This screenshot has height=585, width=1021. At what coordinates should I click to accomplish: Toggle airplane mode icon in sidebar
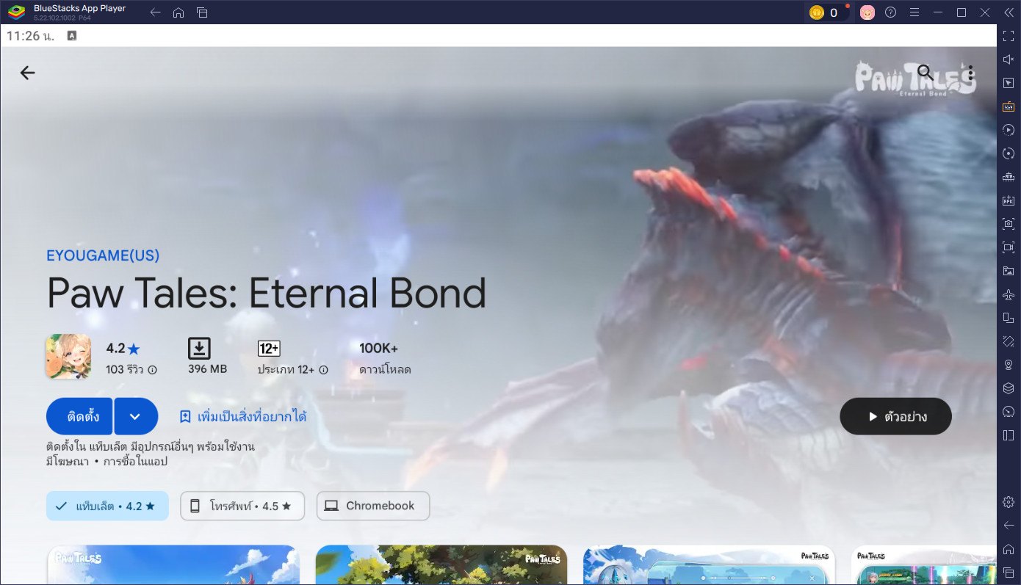click(1009, 294)
